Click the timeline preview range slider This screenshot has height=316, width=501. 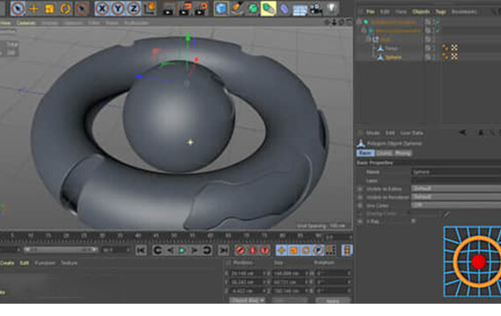tap(61, 249)
